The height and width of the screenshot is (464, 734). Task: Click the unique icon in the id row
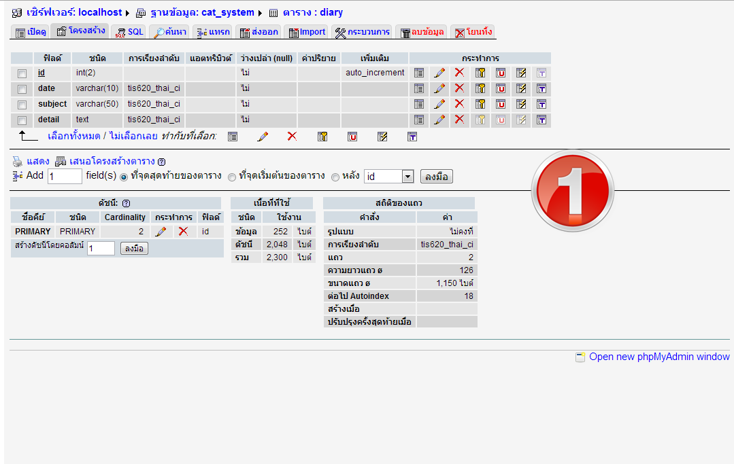(501, 73)
